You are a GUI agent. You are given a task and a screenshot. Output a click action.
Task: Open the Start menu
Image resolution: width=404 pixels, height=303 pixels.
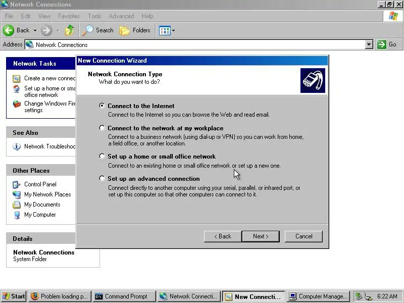pos(14,296)
